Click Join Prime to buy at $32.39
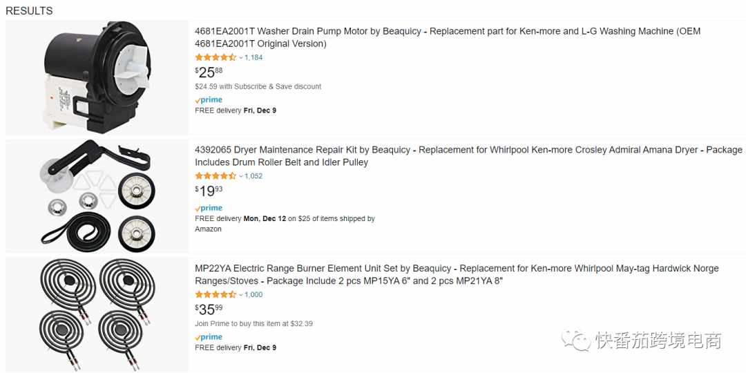This screenshot has height=373, width=746. pyautogui.click(x=254, y=323)
